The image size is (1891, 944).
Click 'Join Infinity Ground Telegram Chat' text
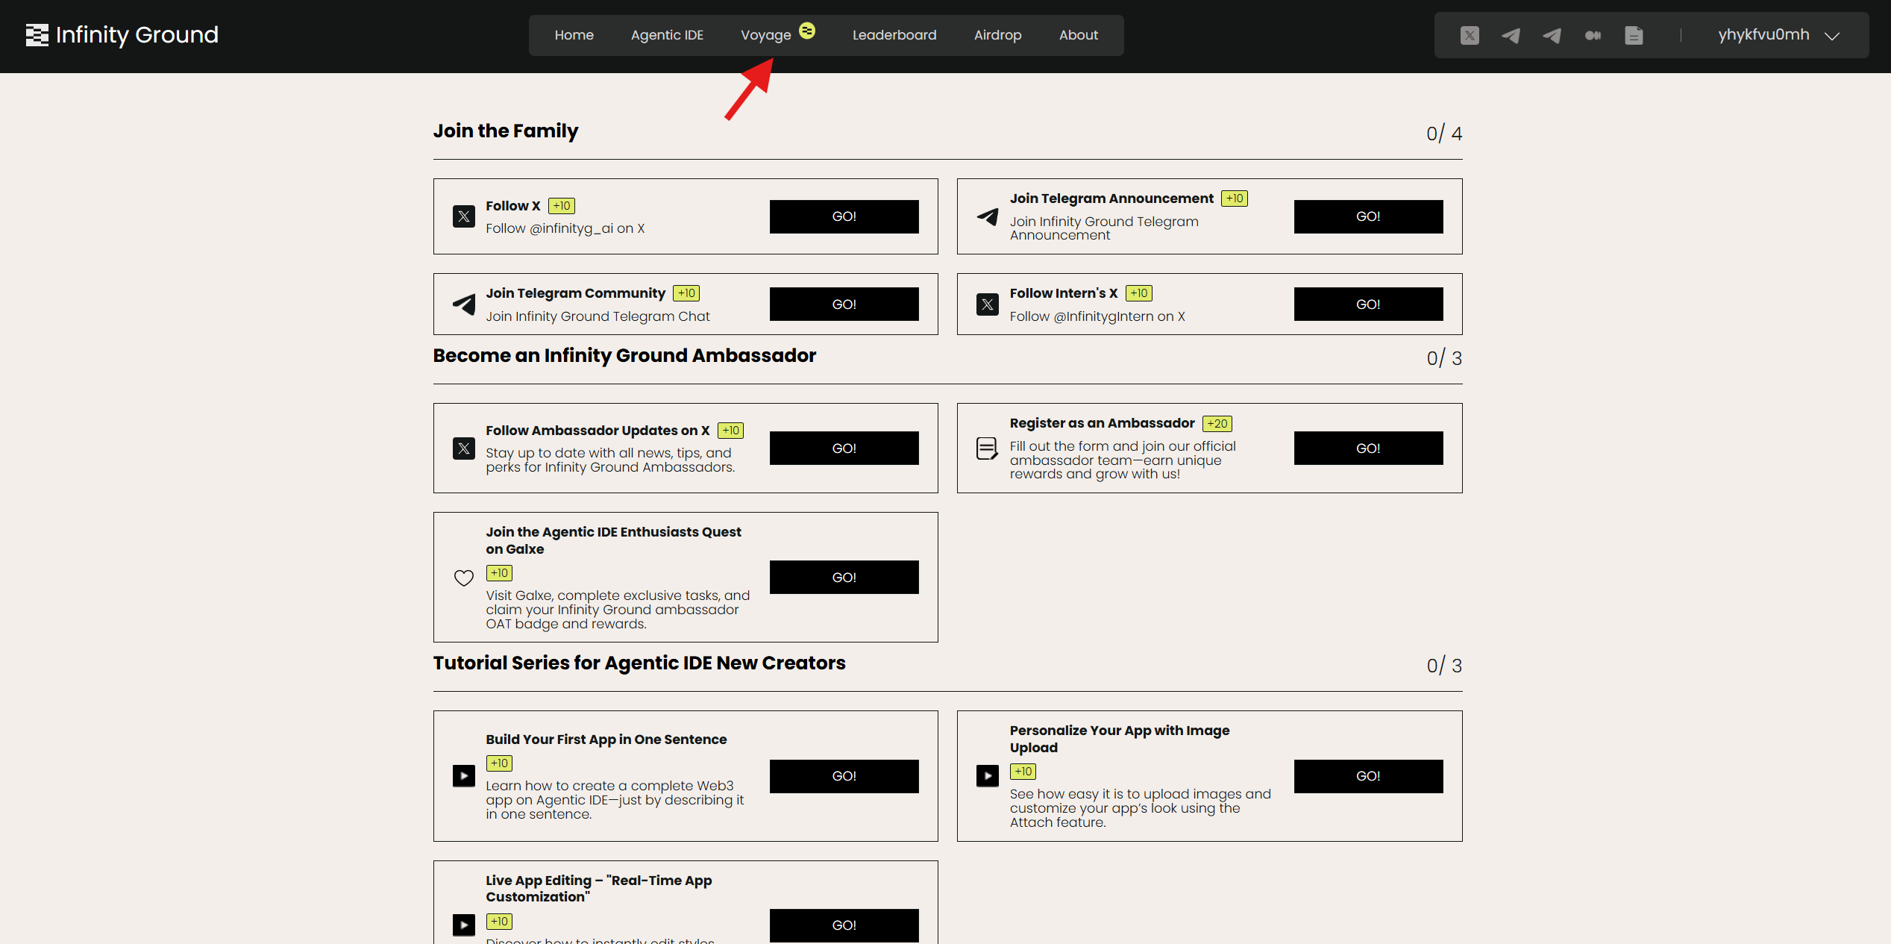598,316
